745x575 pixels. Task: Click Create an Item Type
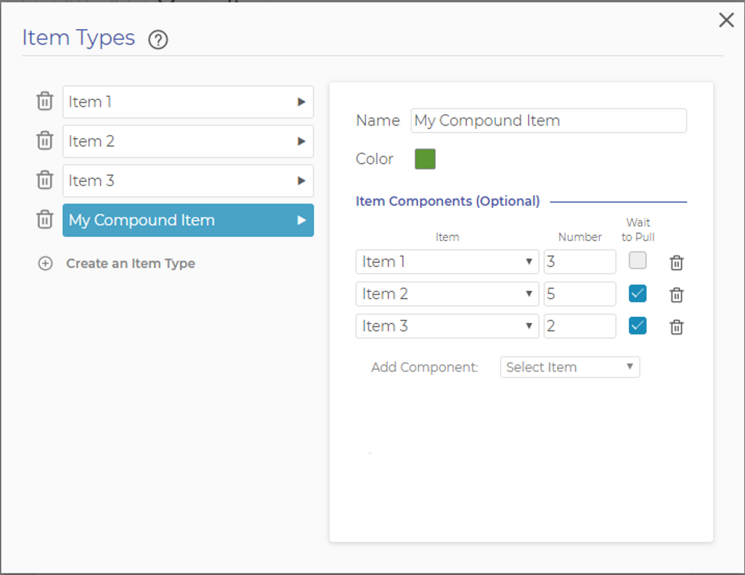coord(130,263)
